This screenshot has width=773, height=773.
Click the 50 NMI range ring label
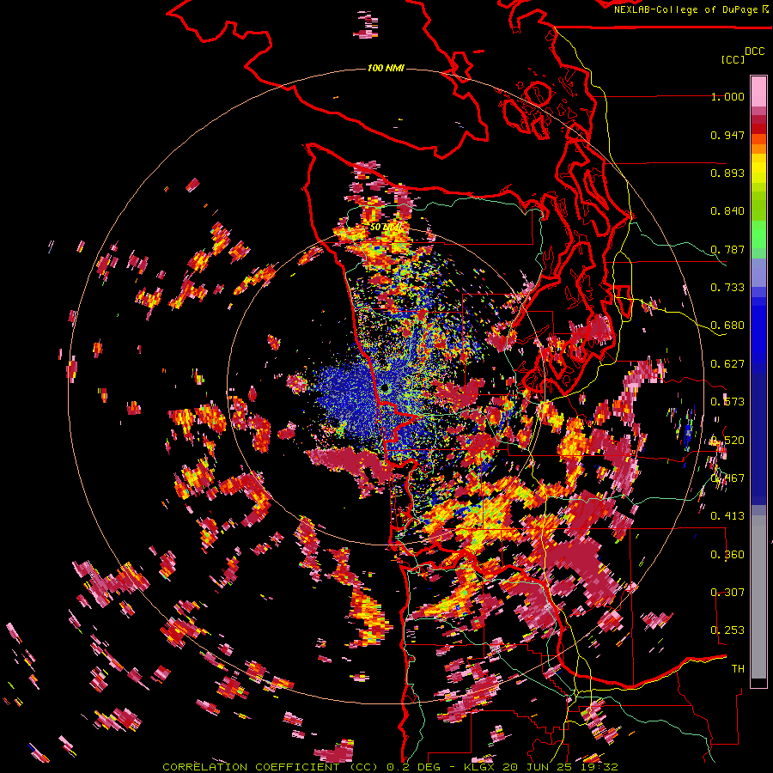pos(385,228)
